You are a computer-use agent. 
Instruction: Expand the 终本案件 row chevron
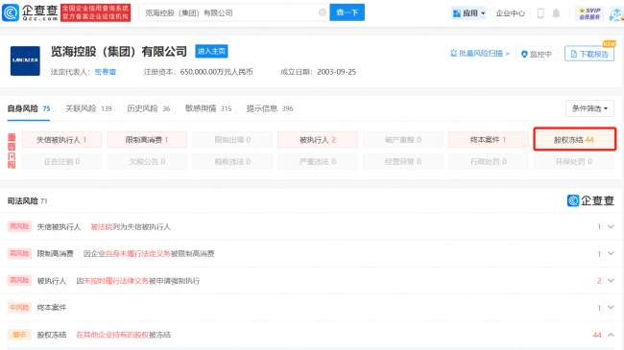tap(611, 308)
